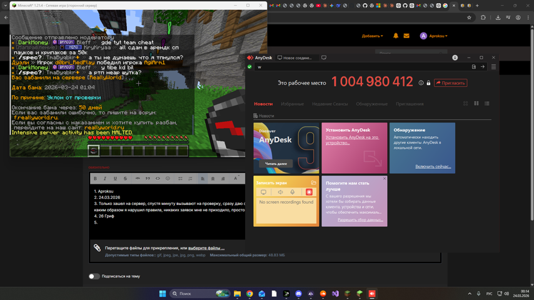The width and height of the screenshot is (534, 300).
Task: Click 'Установить AnyDesk на это устройство' link
Action: pyautogui.click(x=352, y=140)
